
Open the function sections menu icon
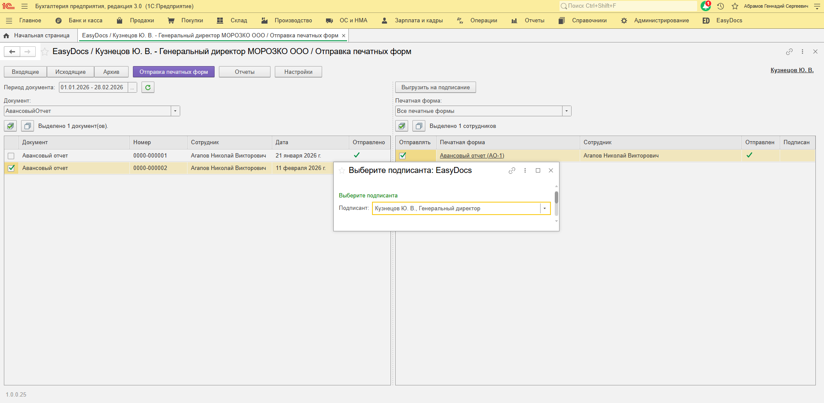click(9, 21)
